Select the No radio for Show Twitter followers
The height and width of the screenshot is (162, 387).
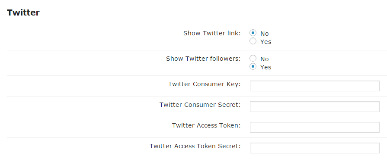pyautogui.click(x=253, y=58)
